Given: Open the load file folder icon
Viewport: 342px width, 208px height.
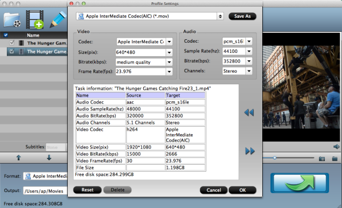Looking at the screenshot, I should tap(12, 20).
